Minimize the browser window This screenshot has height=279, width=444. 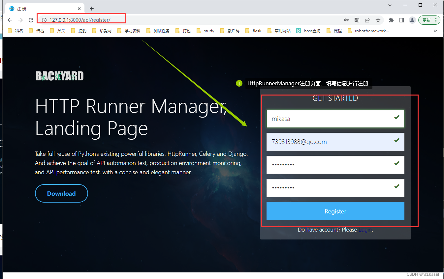405,5
